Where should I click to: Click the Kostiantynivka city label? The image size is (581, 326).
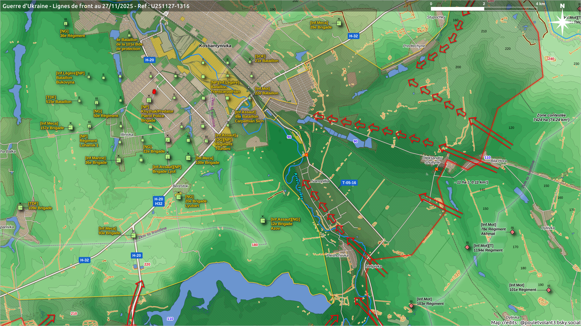click(x=215, y=46)
